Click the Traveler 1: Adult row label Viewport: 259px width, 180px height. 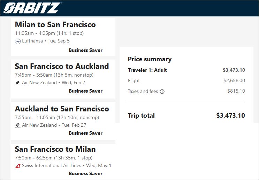pos(147,70)
